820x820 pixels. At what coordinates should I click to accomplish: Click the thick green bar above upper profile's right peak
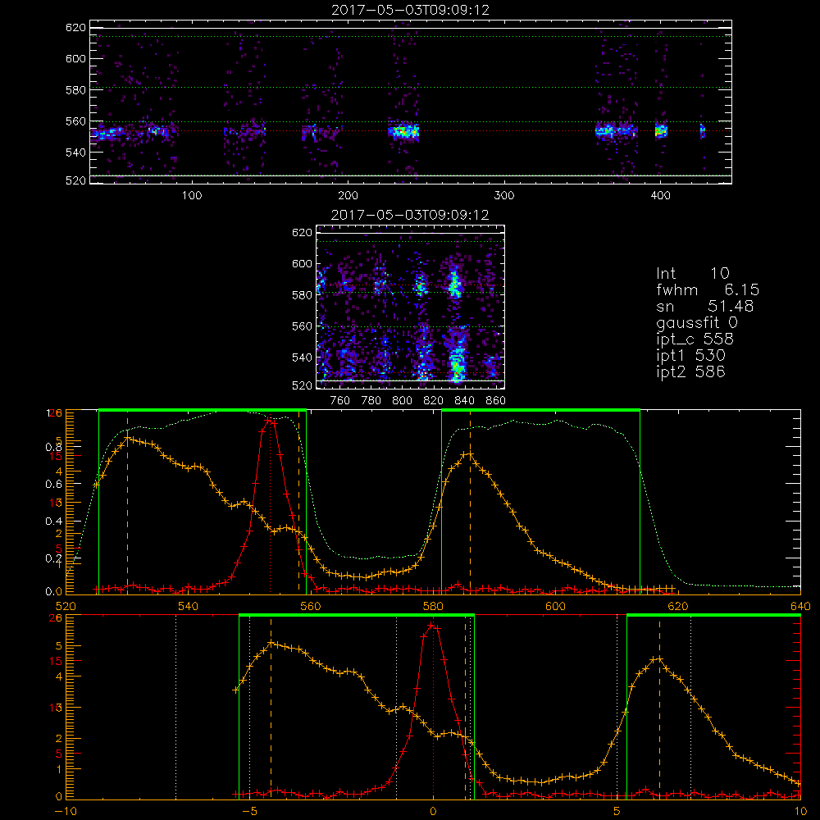[540, 410]
